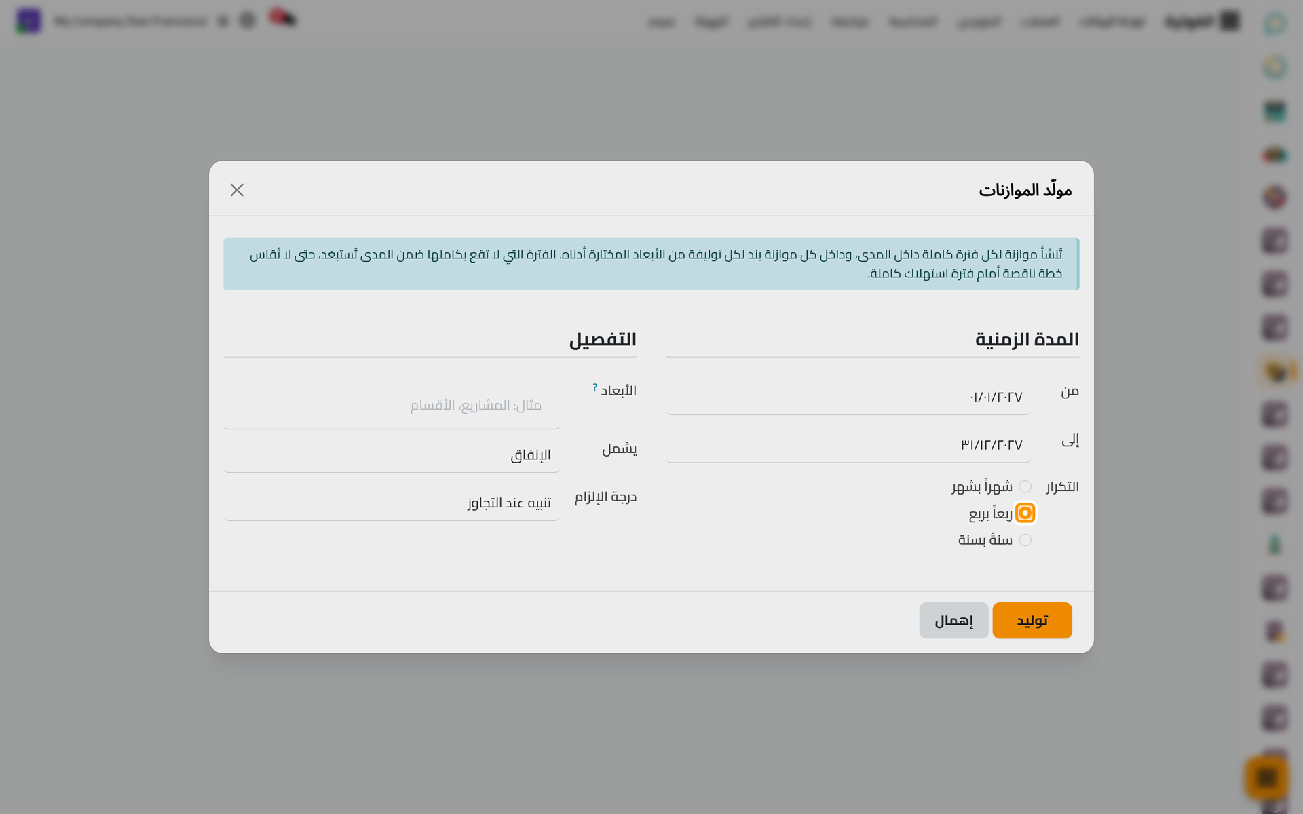Click the dialog title مولّد الموازنات
The image size is (1303, 814).
click(1025, 190)
